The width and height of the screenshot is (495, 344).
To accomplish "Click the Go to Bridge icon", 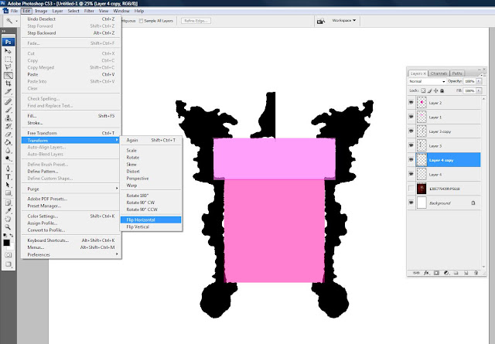I will (321, 21).
